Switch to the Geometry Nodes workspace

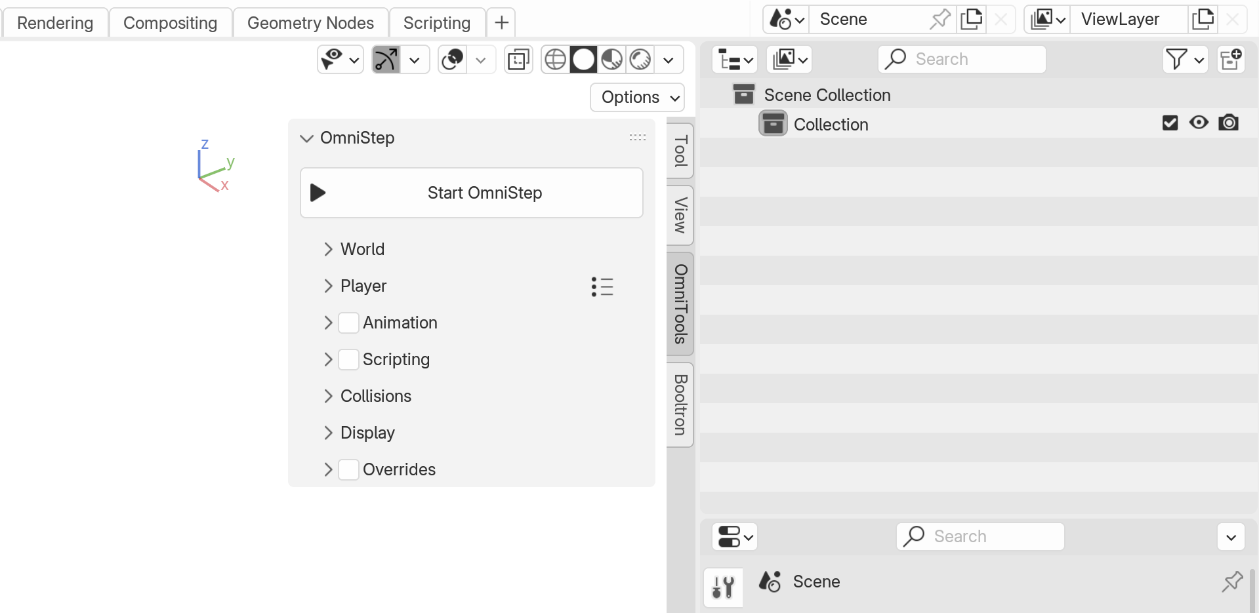(x=310, y=23)
